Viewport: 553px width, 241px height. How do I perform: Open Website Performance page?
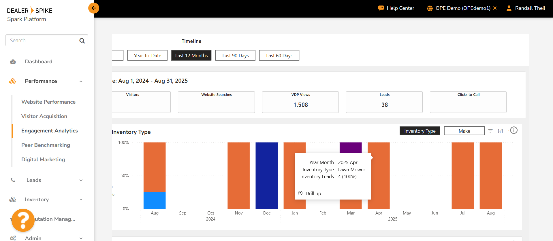48,102
